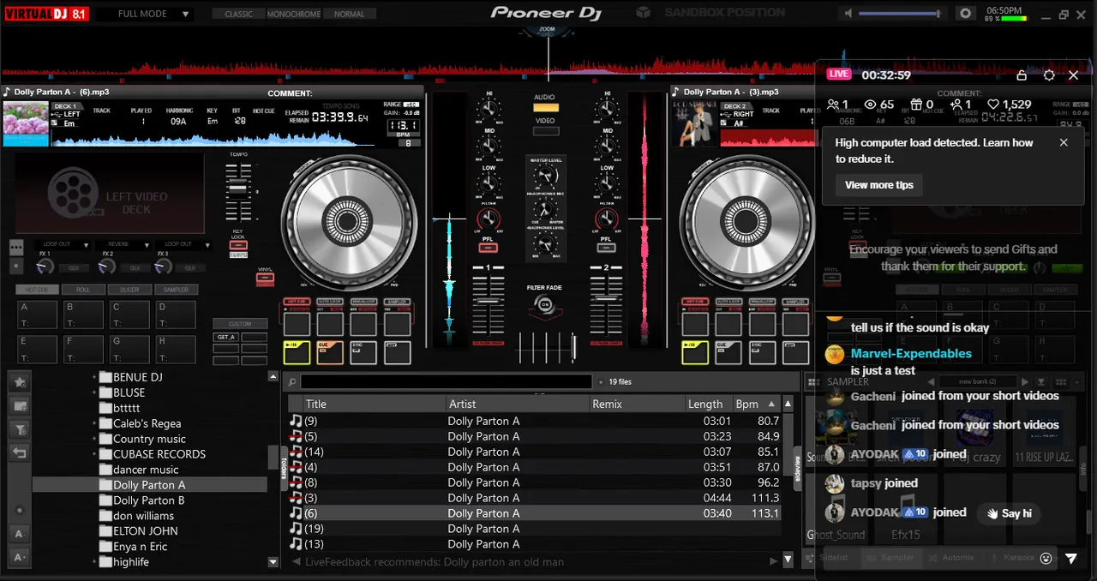Toggle the left deck VINYL mode button
Viewport: 1097px width, 581px height.
266,279
